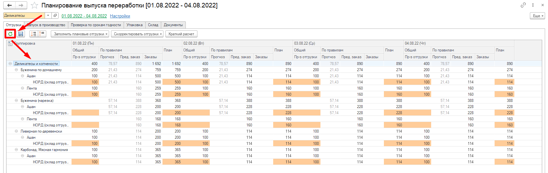Click the copy link chain icon
Viewport: 548px width, 173px height.
(x=523, y=5)
